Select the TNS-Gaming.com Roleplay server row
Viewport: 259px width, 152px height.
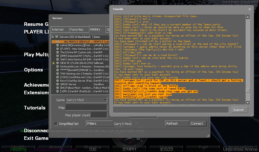pos(80,74)
